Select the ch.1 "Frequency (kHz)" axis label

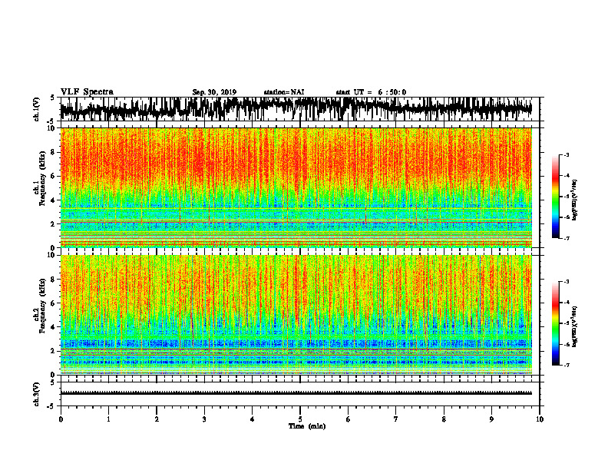pyautogui.click(x=43, y=178)
